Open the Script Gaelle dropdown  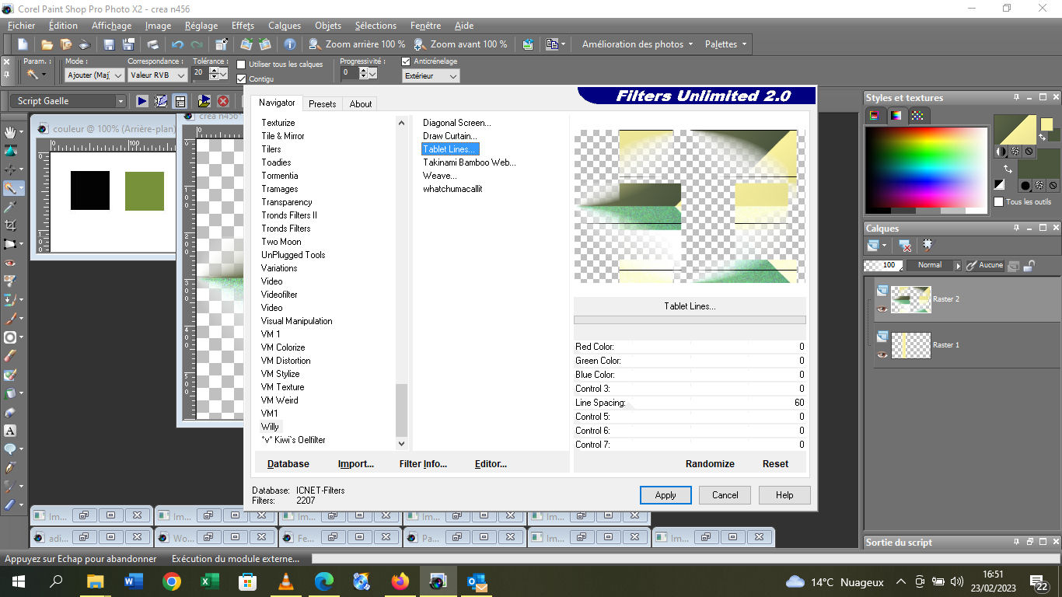[68, 101]
